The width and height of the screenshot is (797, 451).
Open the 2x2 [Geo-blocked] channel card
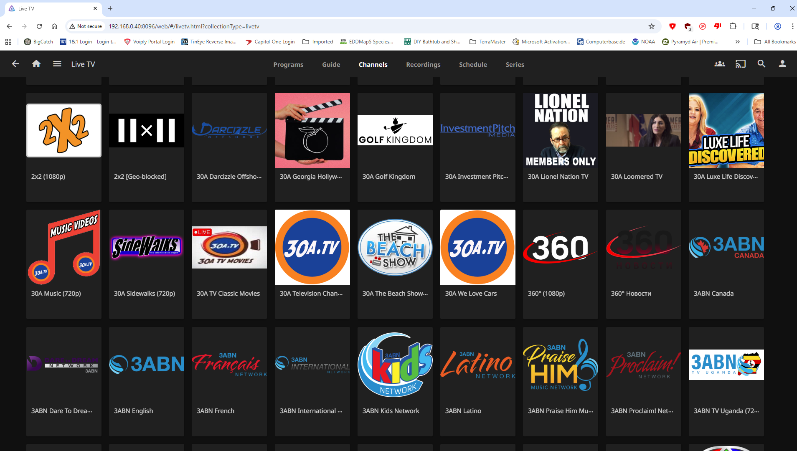tap(147, 147)
